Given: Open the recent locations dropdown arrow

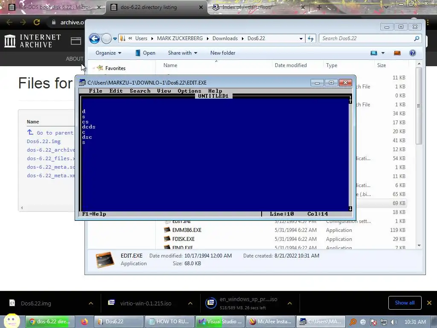Looking at the screenshot, I should coord(115,39).
